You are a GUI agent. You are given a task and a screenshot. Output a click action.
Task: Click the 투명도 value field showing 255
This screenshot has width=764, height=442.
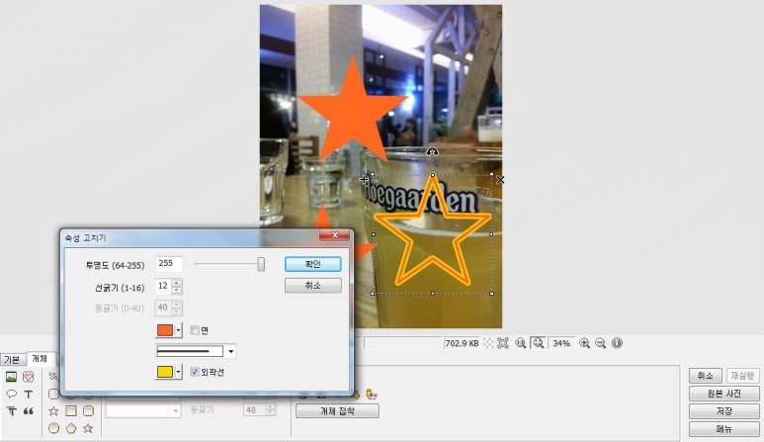pyautogui.click(x=169, y=264)
